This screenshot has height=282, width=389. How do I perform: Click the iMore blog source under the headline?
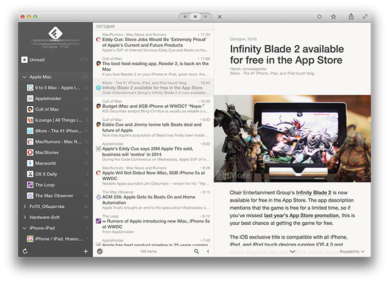(272, 73)
